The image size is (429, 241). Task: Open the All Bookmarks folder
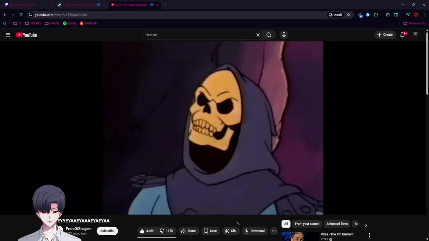coord(415,23)
